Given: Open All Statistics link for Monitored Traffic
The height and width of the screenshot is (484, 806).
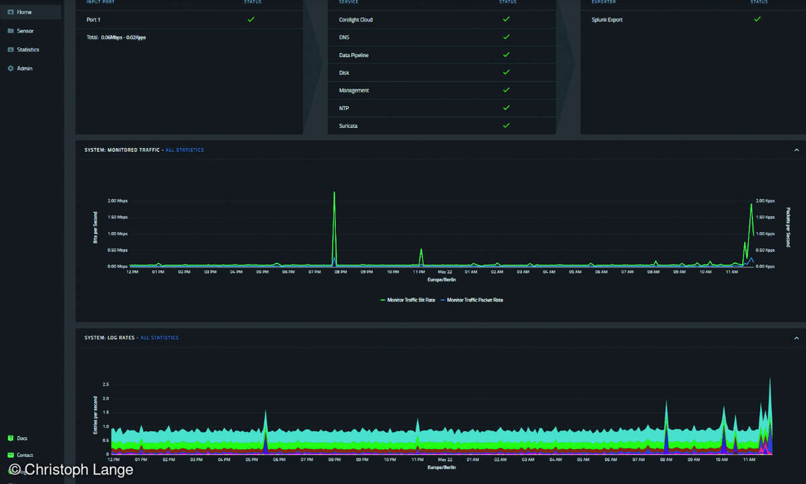Looking at the screenshot, I should [x=185, y=150].
